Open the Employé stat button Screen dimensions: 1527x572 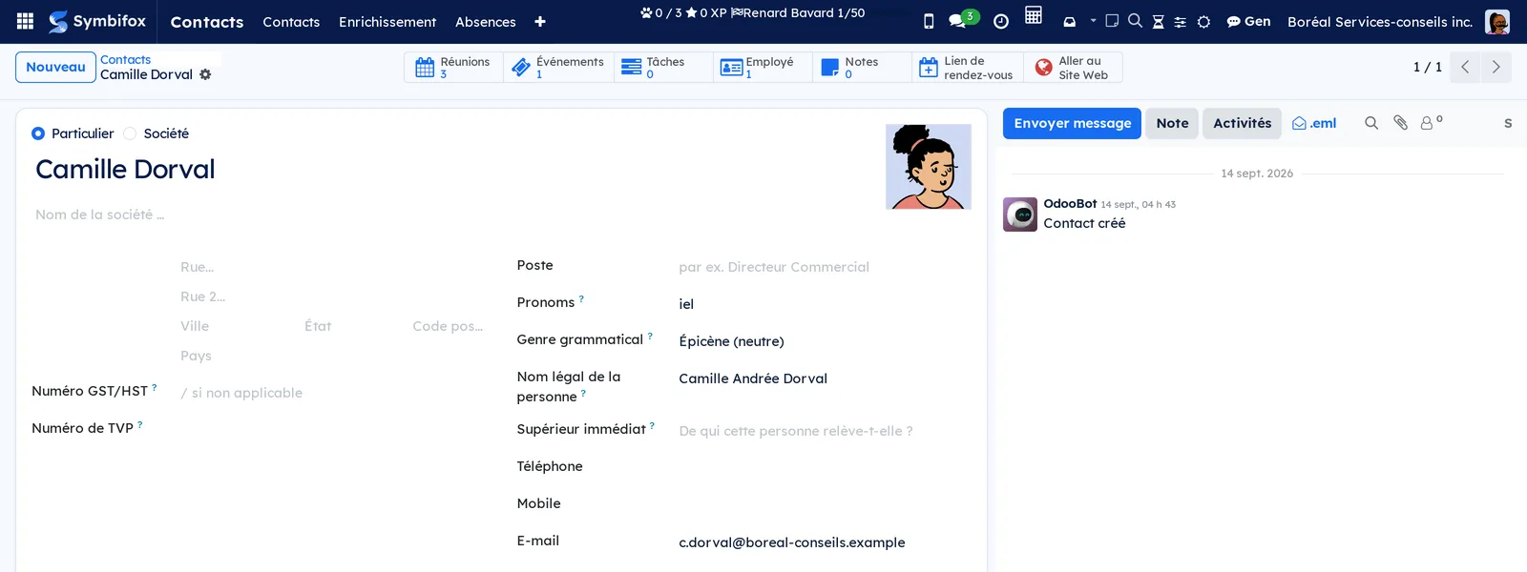tap(763, 67)
